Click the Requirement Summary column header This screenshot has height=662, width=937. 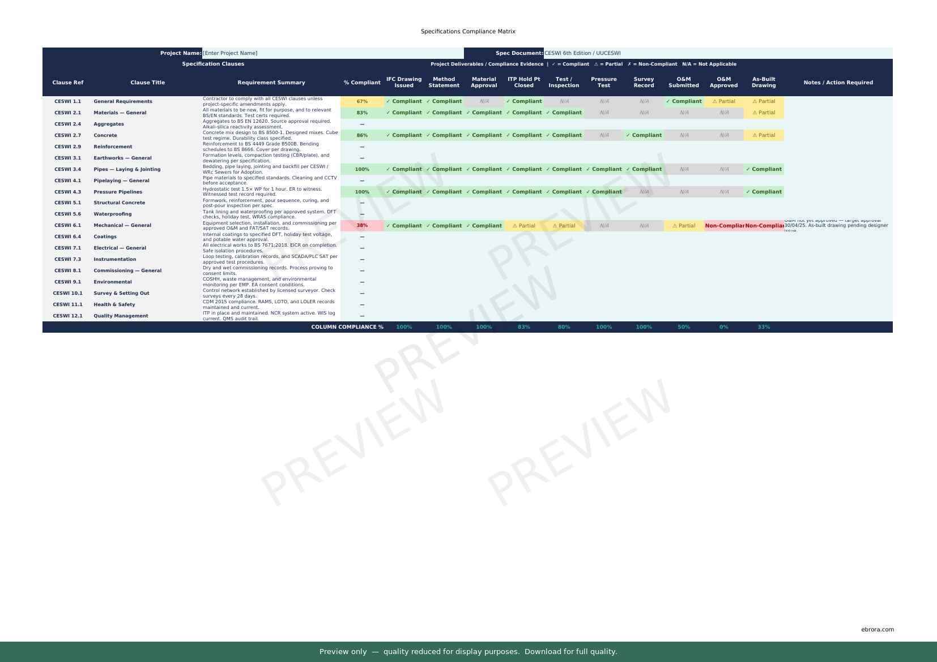pyautogui.click(x=271, y=83)
